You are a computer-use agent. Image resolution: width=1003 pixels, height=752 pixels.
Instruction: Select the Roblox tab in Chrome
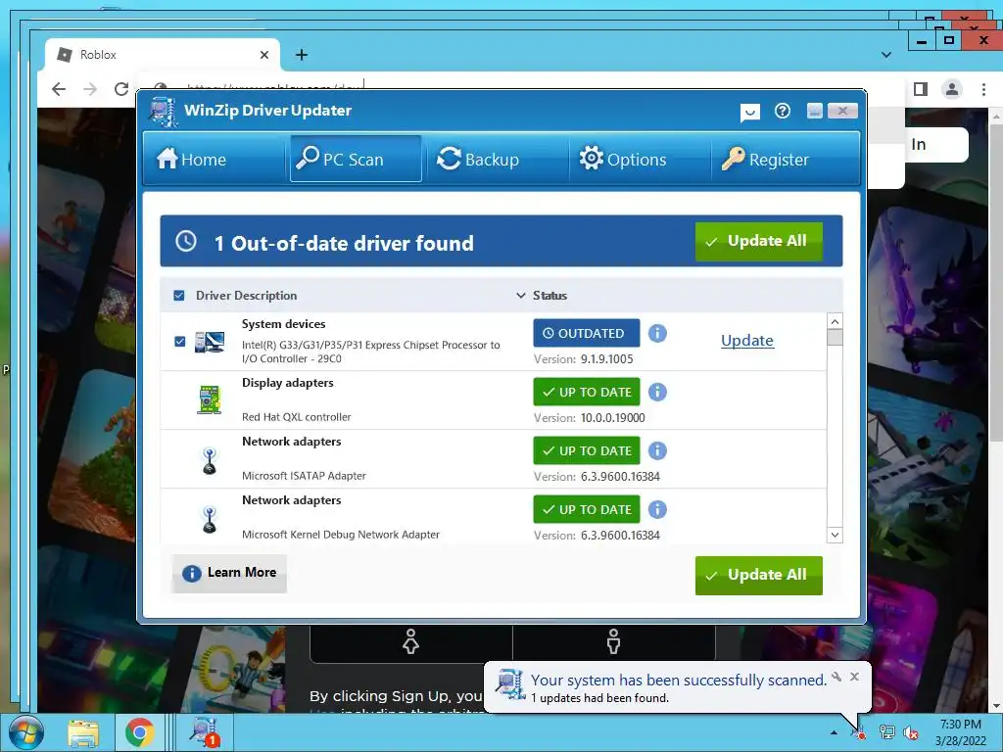(x=163, y=55)
